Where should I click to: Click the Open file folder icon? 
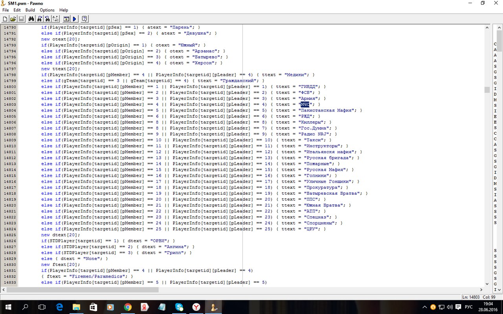pyautogui.click(x=13, y=18)
